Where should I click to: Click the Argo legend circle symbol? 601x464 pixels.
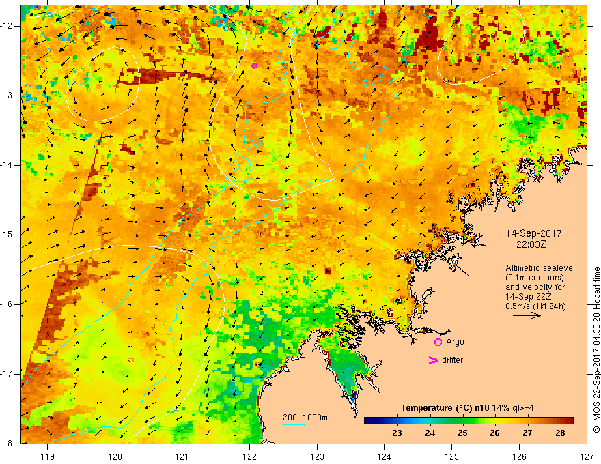(438, 342)
